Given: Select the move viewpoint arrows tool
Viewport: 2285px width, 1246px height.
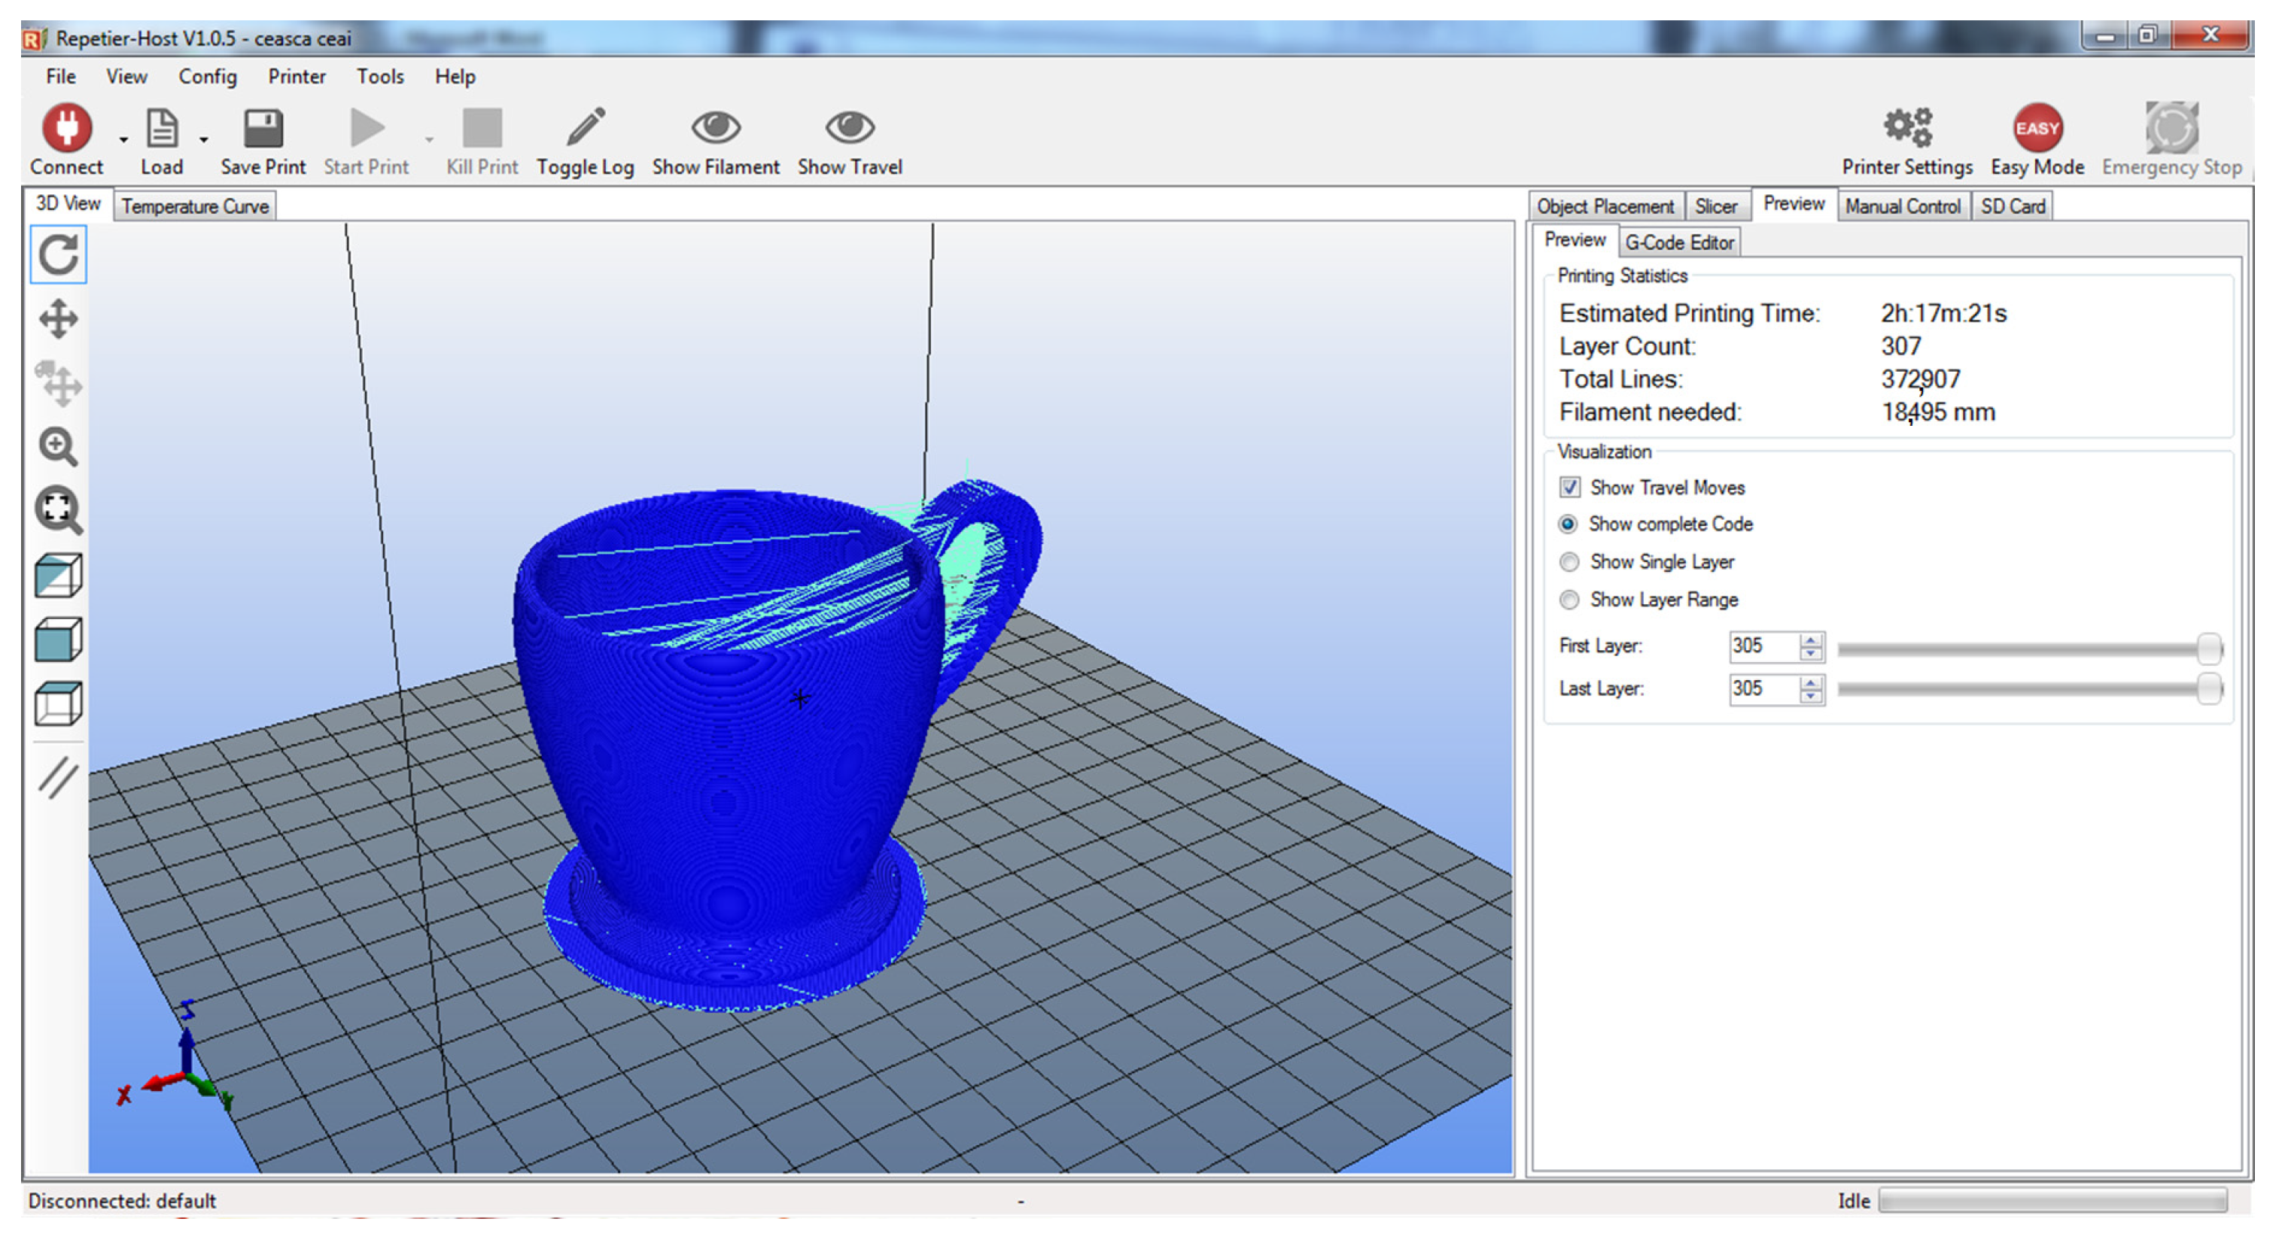Looking at the screenshot, I should 59,319.
